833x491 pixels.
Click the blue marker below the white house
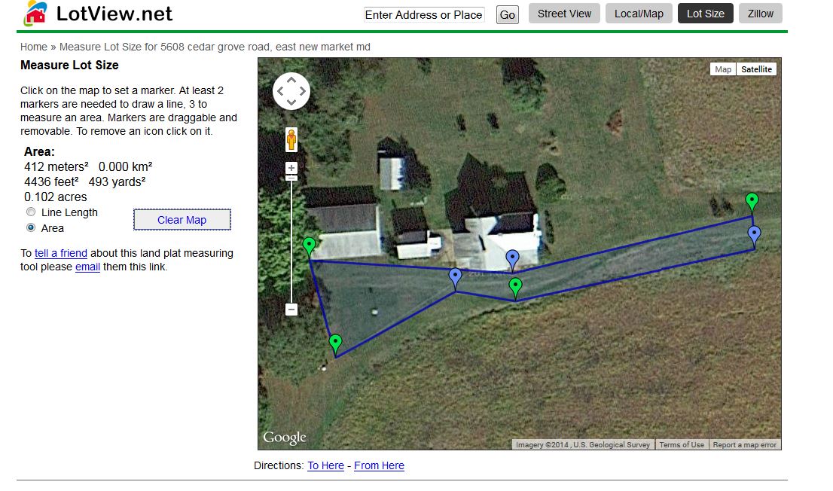click(x=512, y=261)
